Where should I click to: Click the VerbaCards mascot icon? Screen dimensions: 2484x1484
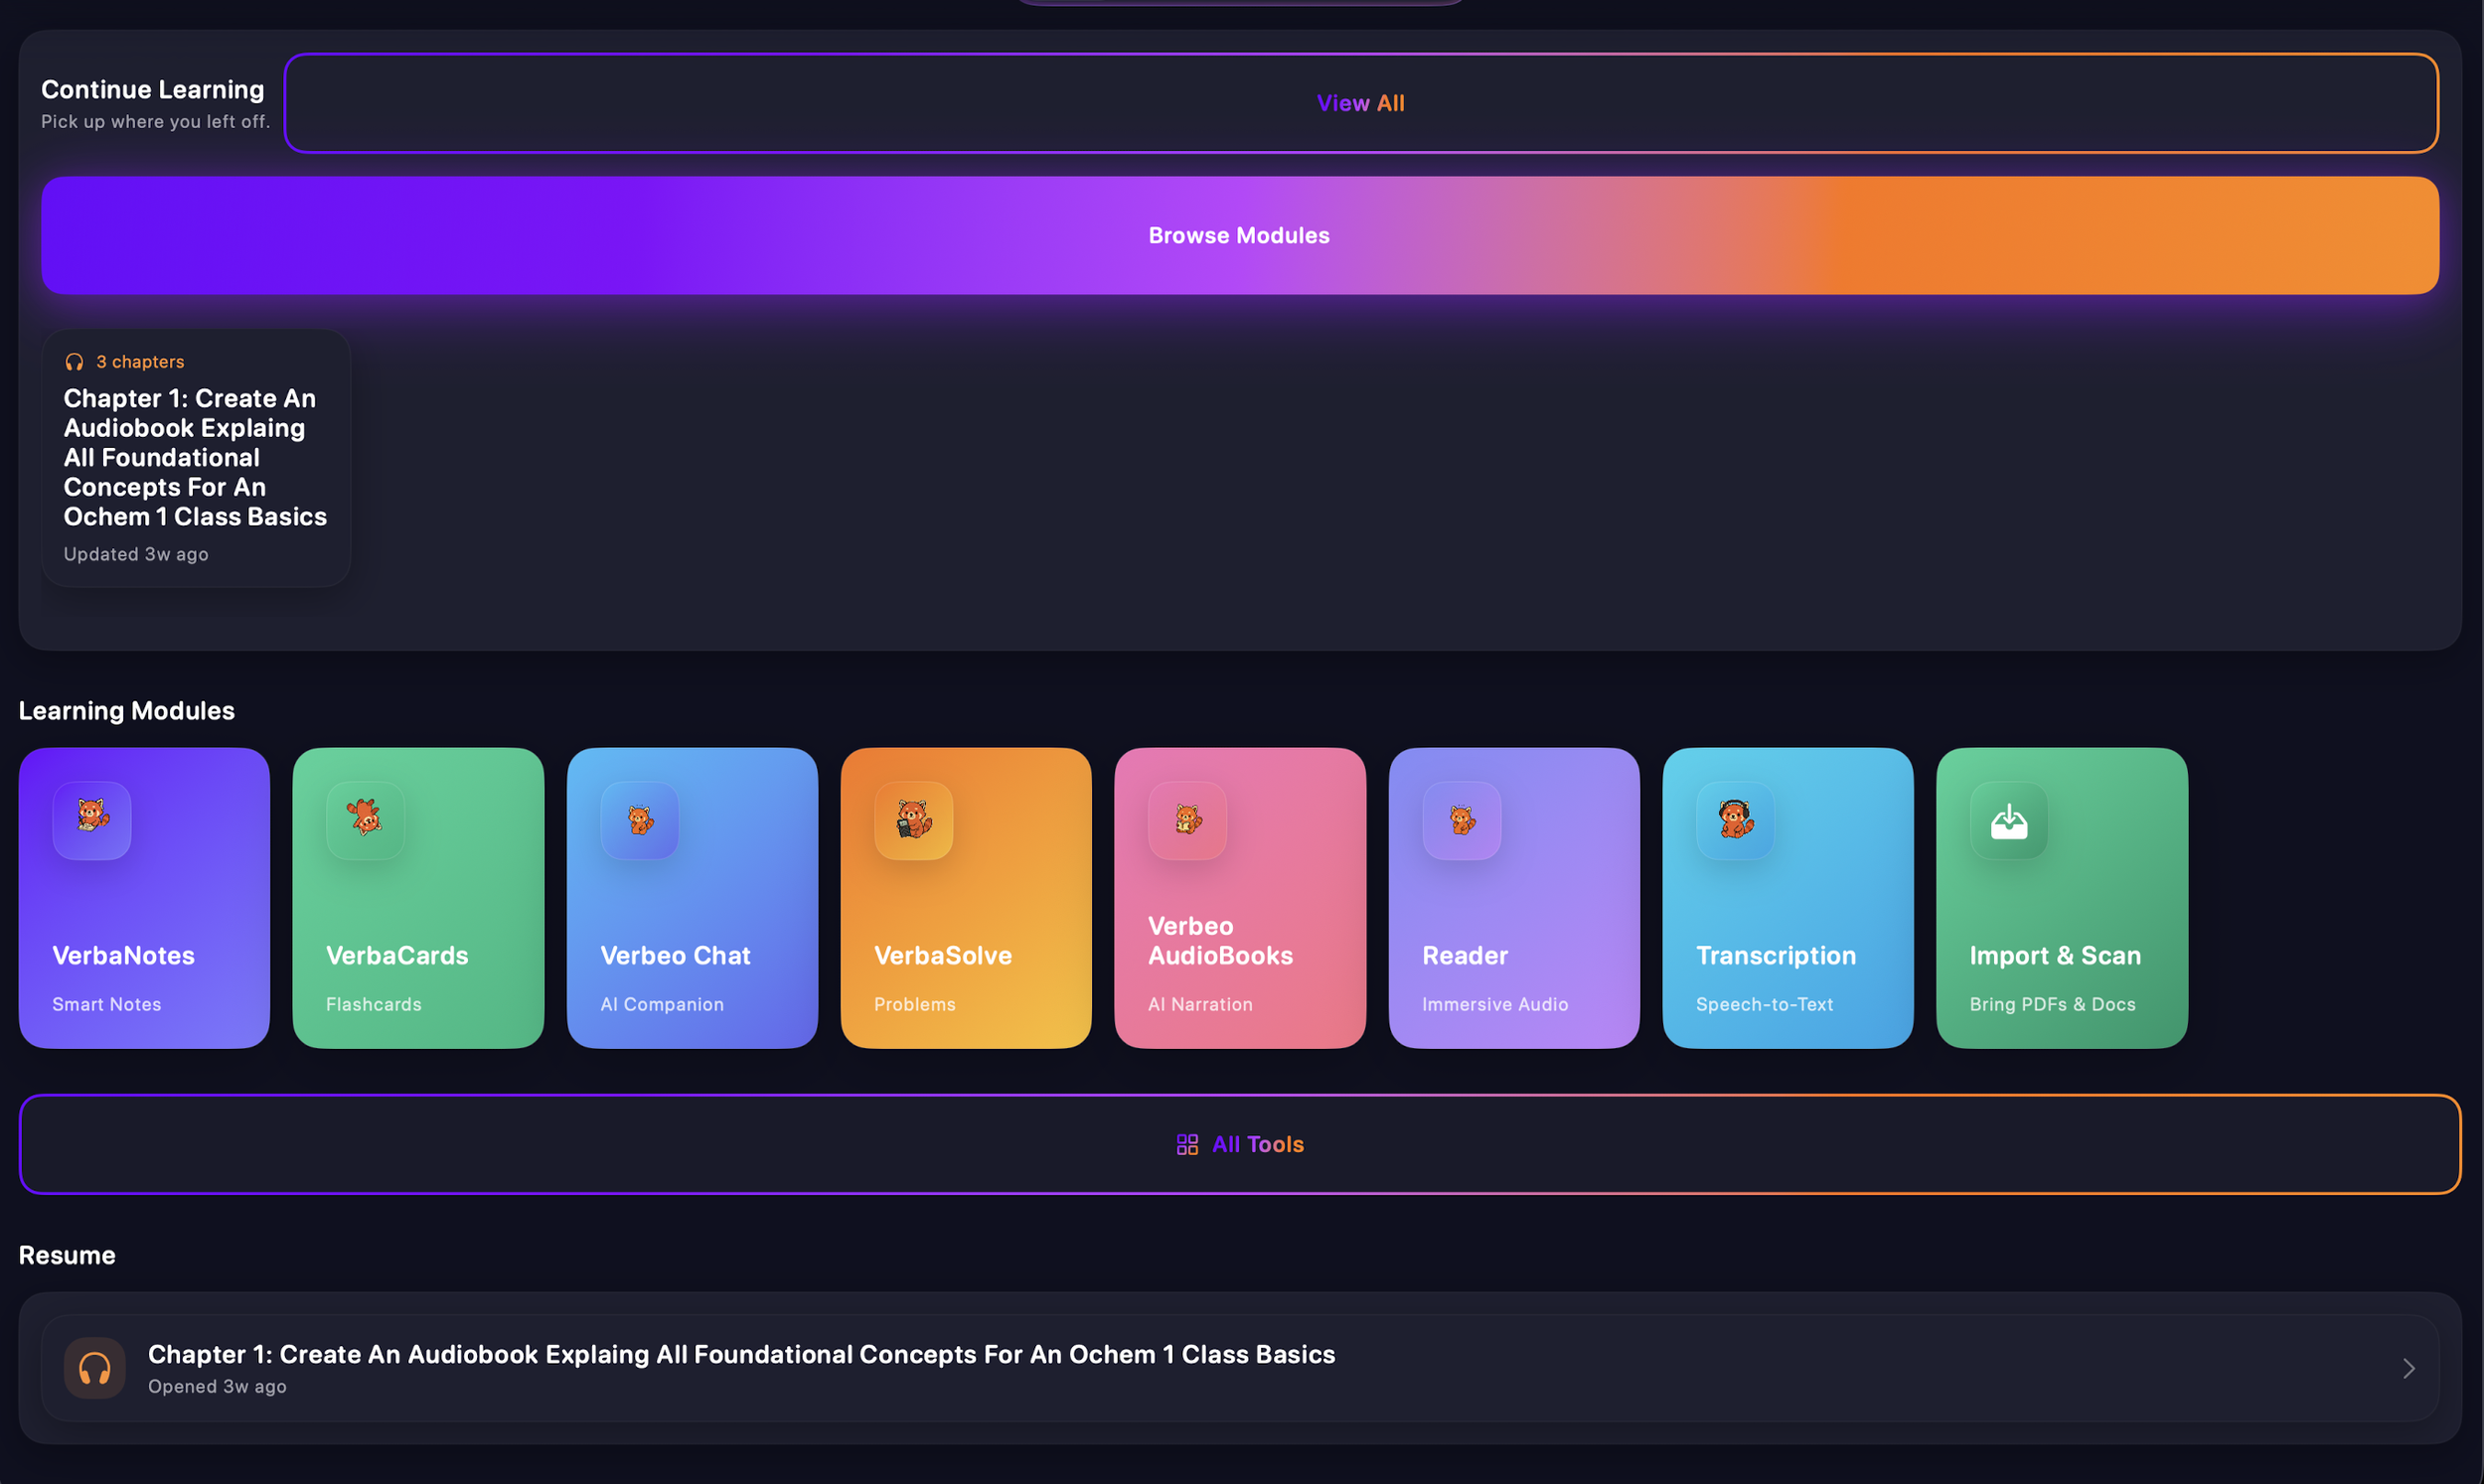point(366,820)
